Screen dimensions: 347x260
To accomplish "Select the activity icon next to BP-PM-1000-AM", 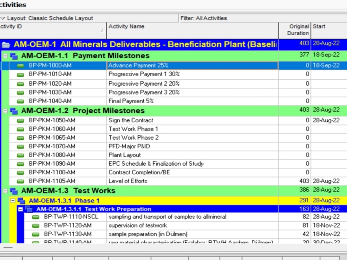I will (21, 65).
